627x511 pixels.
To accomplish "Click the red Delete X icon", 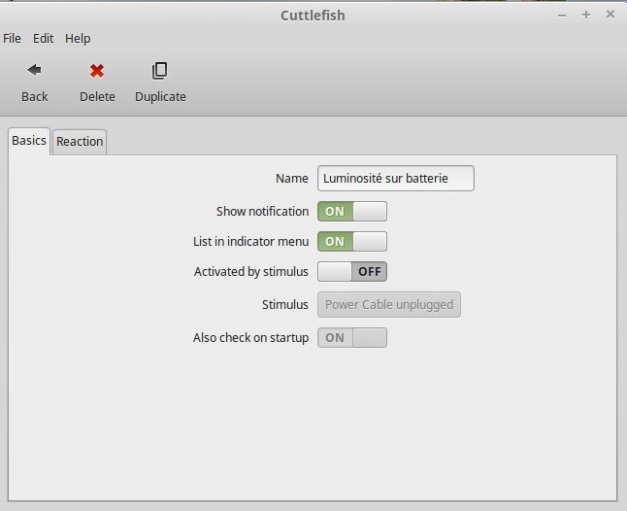I will coord(97,70).
